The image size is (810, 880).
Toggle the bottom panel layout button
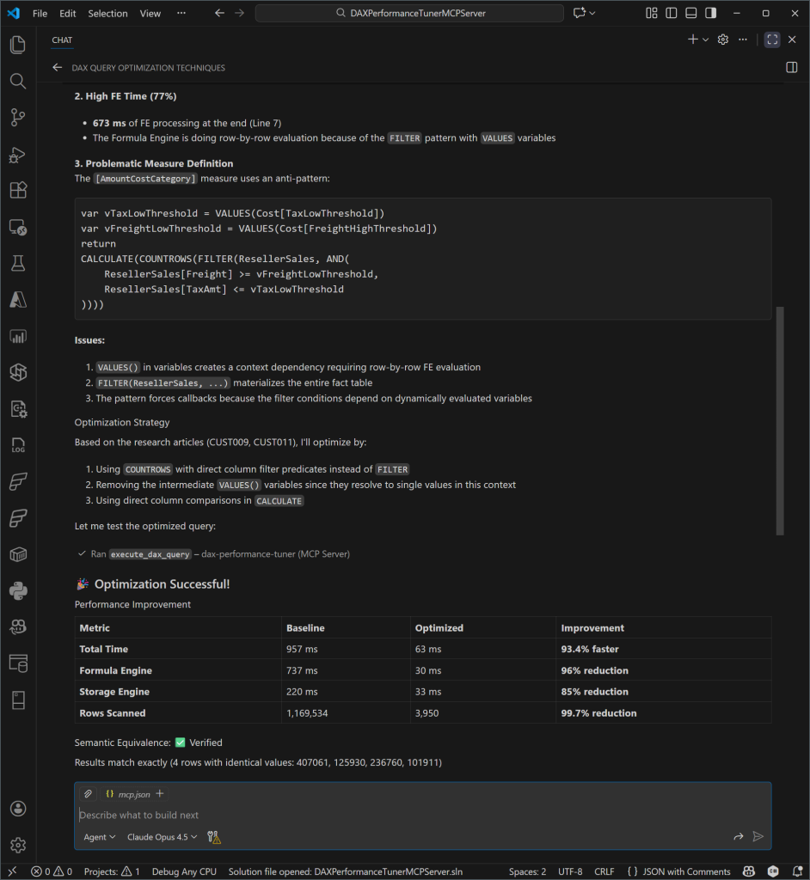click(690, 14)
